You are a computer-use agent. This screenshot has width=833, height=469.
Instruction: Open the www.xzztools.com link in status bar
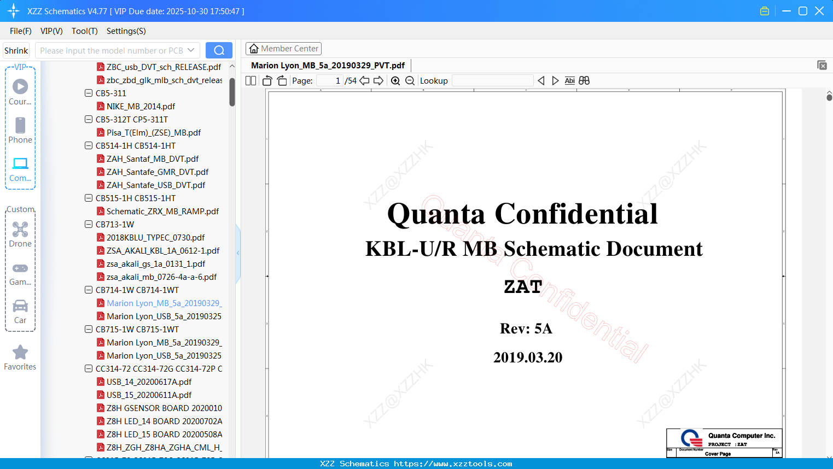[453, 464]
